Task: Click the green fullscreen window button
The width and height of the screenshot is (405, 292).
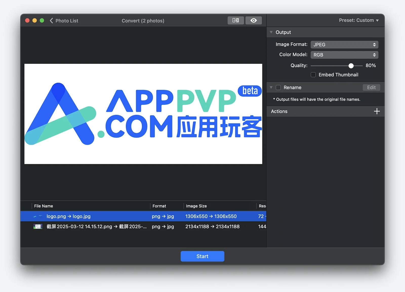Action: click(x=42, y=21)
